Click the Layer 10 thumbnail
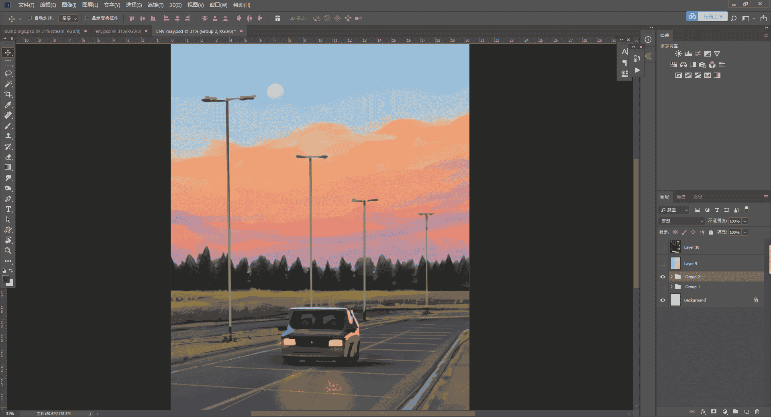 [675, 247]
